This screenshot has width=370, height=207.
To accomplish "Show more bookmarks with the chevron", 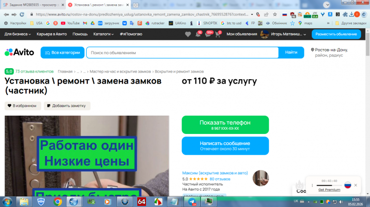I will point(328,23).
